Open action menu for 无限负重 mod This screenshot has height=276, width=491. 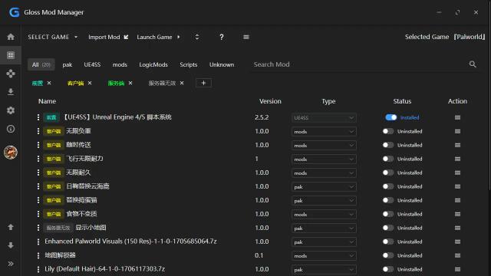(x=457, y=131)
